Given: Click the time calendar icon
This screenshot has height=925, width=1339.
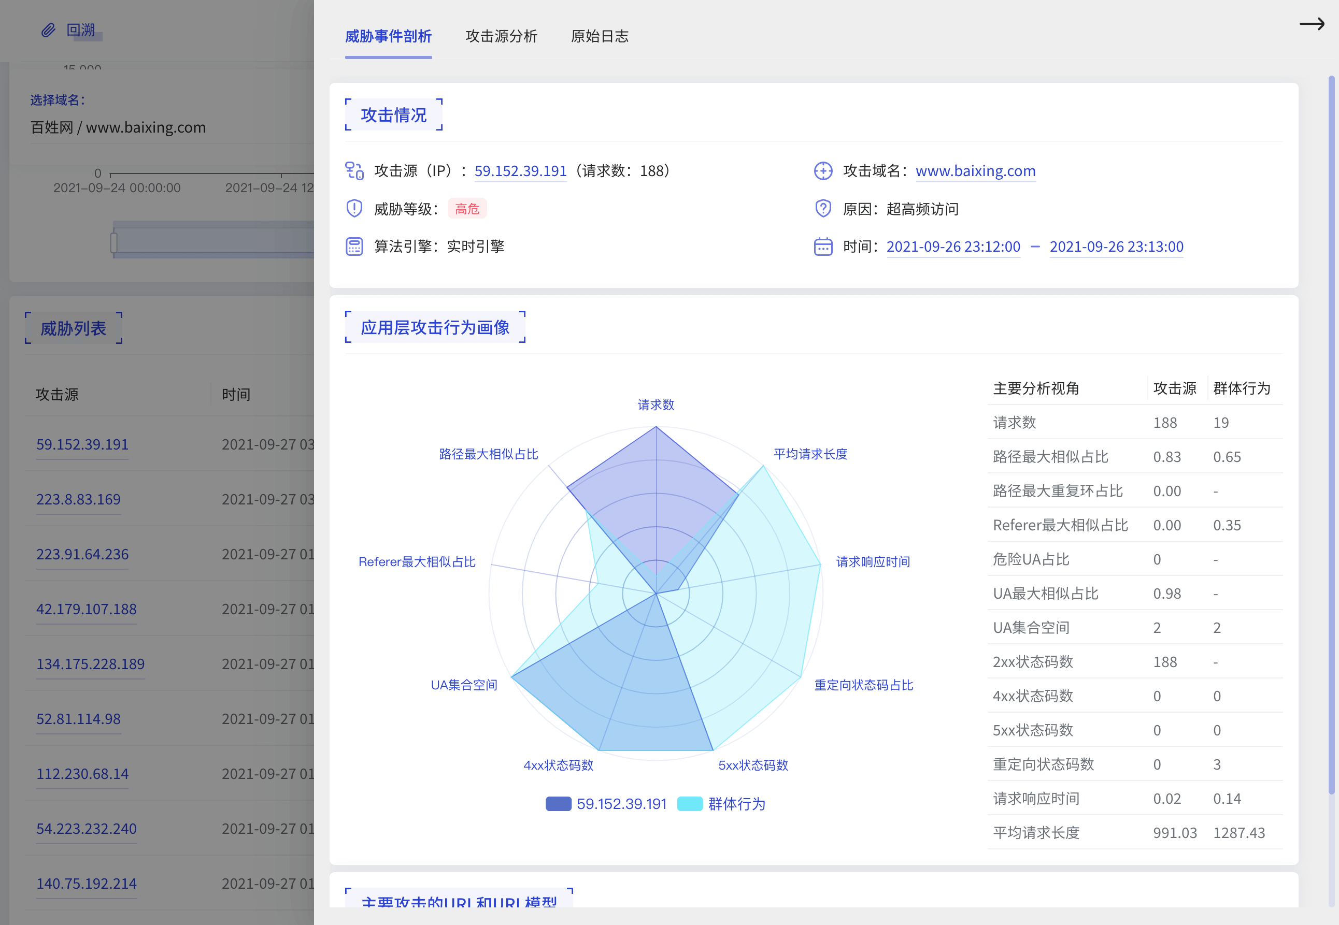Looking at the screenshot, I should [823, 247].
